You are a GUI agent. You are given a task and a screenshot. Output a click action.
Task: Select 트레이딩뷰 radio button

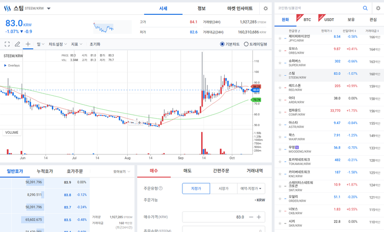[246, 44]
